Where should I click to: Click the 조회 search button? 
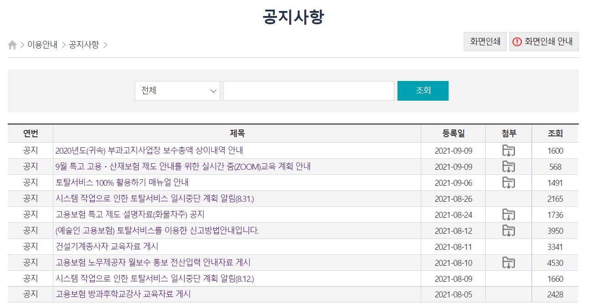[423, 91]
